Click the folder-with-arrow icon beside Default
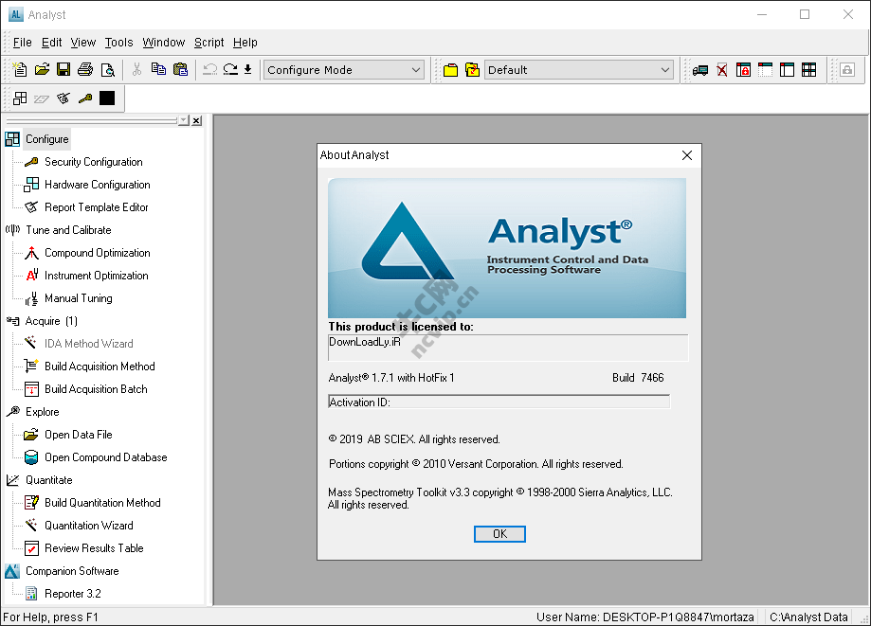This screenshot has width=871, height=626. (x=472, y=70)
